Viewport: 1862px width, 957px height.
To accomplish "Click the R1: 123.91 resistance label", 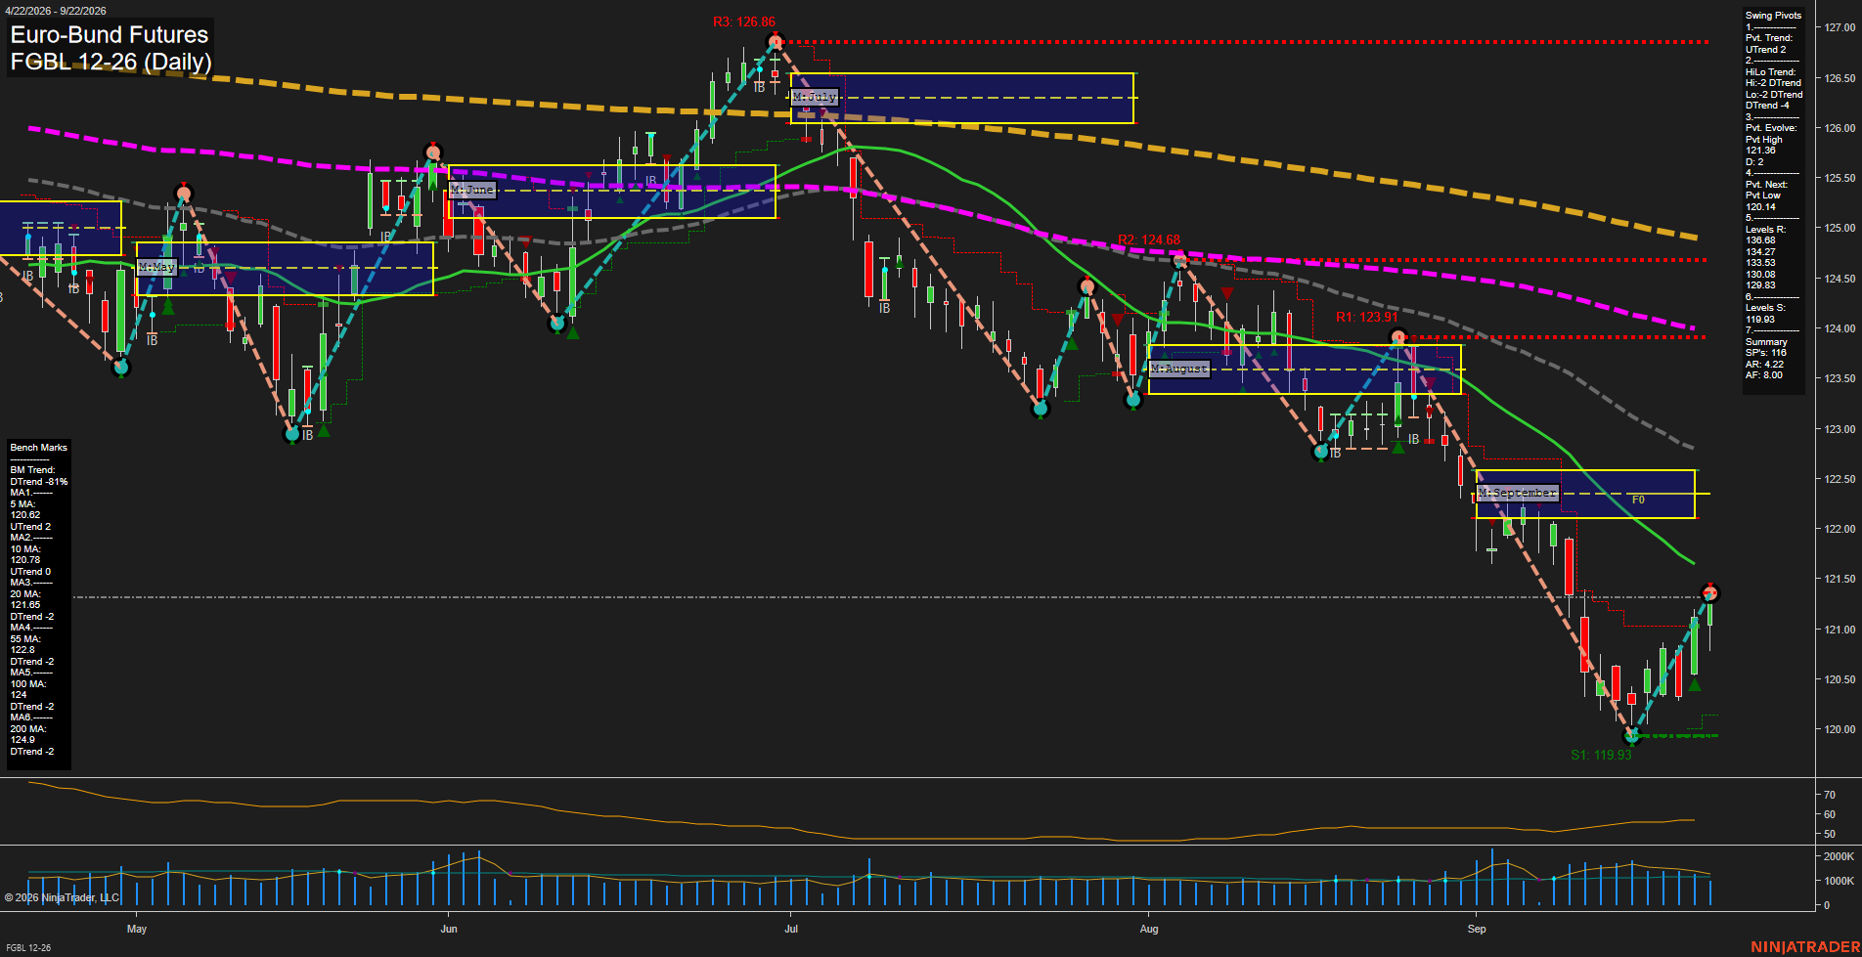I will click(x=1367, y=317).
